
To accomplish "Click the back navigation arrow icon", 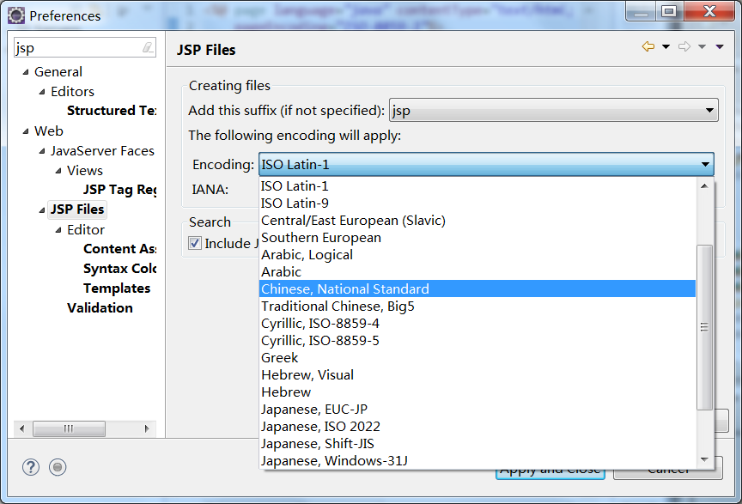I will (648, 46).
